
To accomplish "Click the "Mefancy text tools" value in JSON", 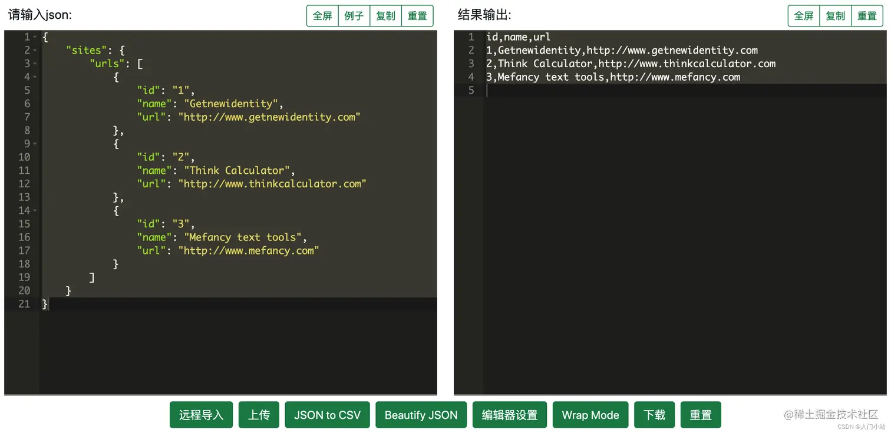I will coord(242,237).
